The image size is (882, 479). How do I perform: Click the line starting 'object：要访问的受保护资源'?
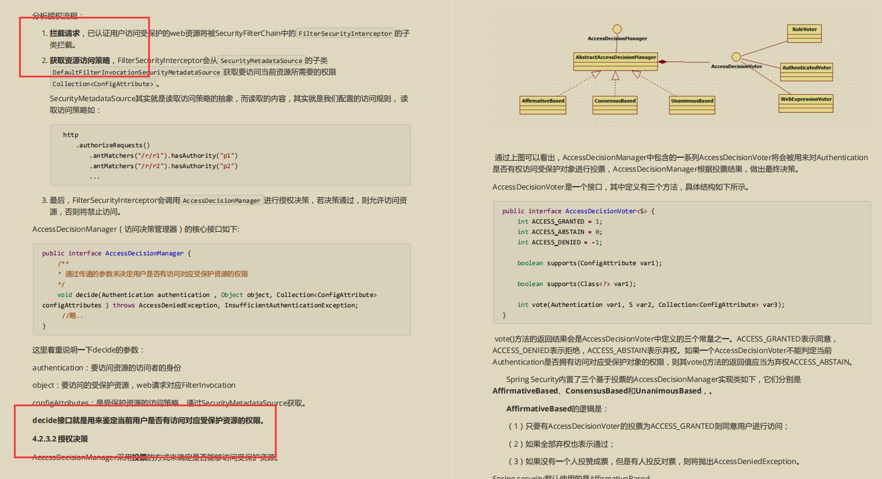134,385
